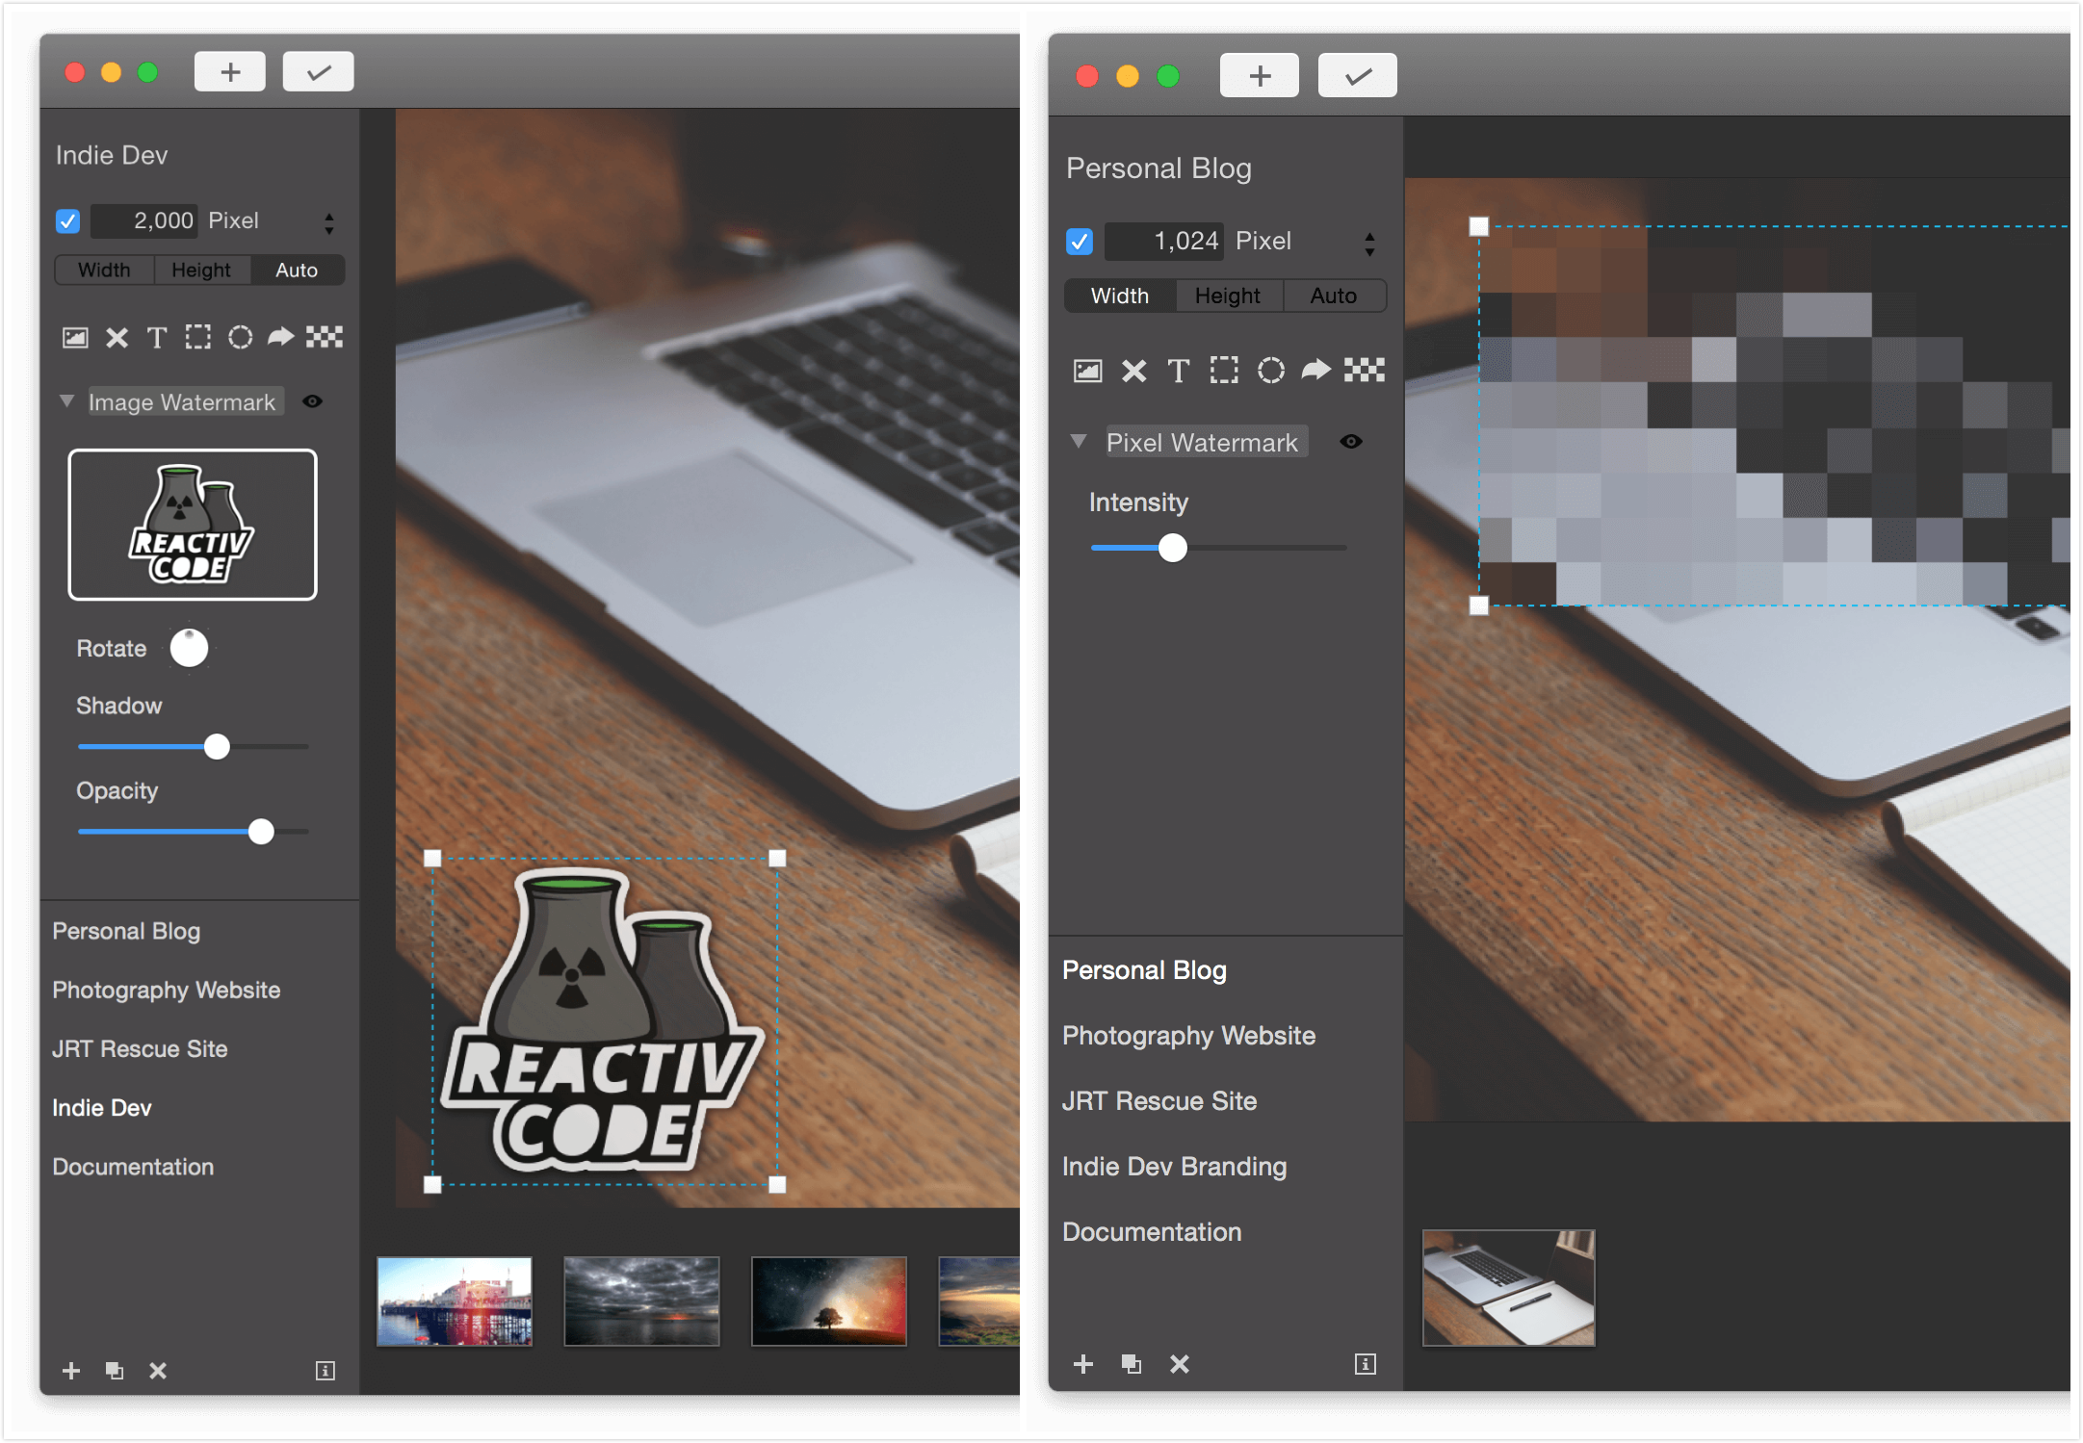This screenshot has width=2083, height=1443.
Task: Open Photography Website preset in left window
Action: pyautogui.click(x=167, y=990)
